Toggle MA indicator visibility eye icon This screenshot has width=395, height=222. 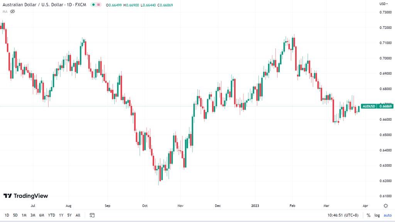coord(12,12)
